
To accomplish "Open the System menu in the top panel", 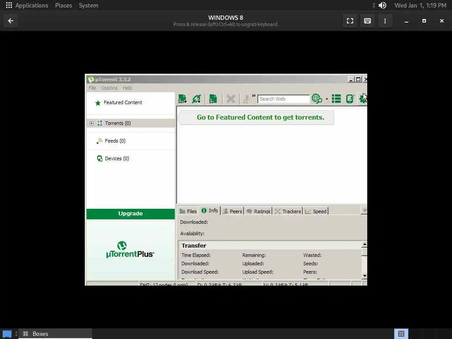I will click(x=88, y=5).
